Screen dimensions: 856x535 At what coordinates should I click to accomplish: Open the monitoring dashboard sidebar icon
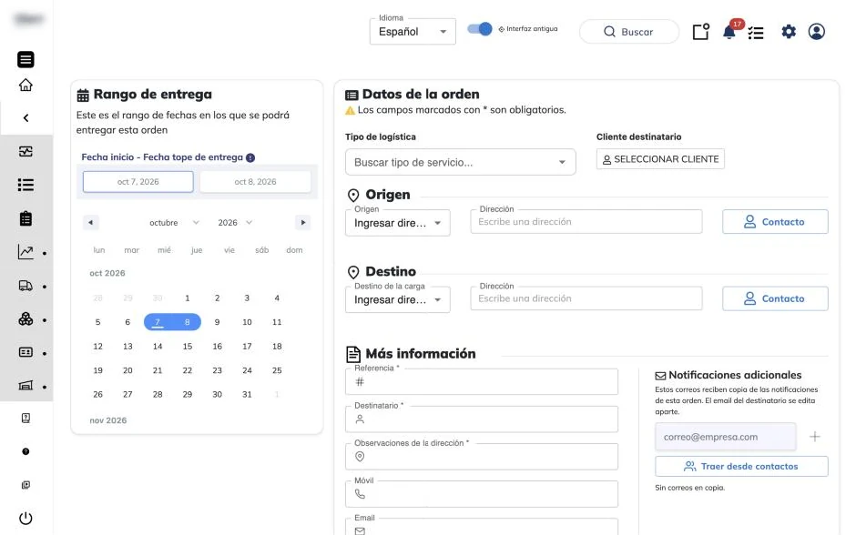click(25, 151)
